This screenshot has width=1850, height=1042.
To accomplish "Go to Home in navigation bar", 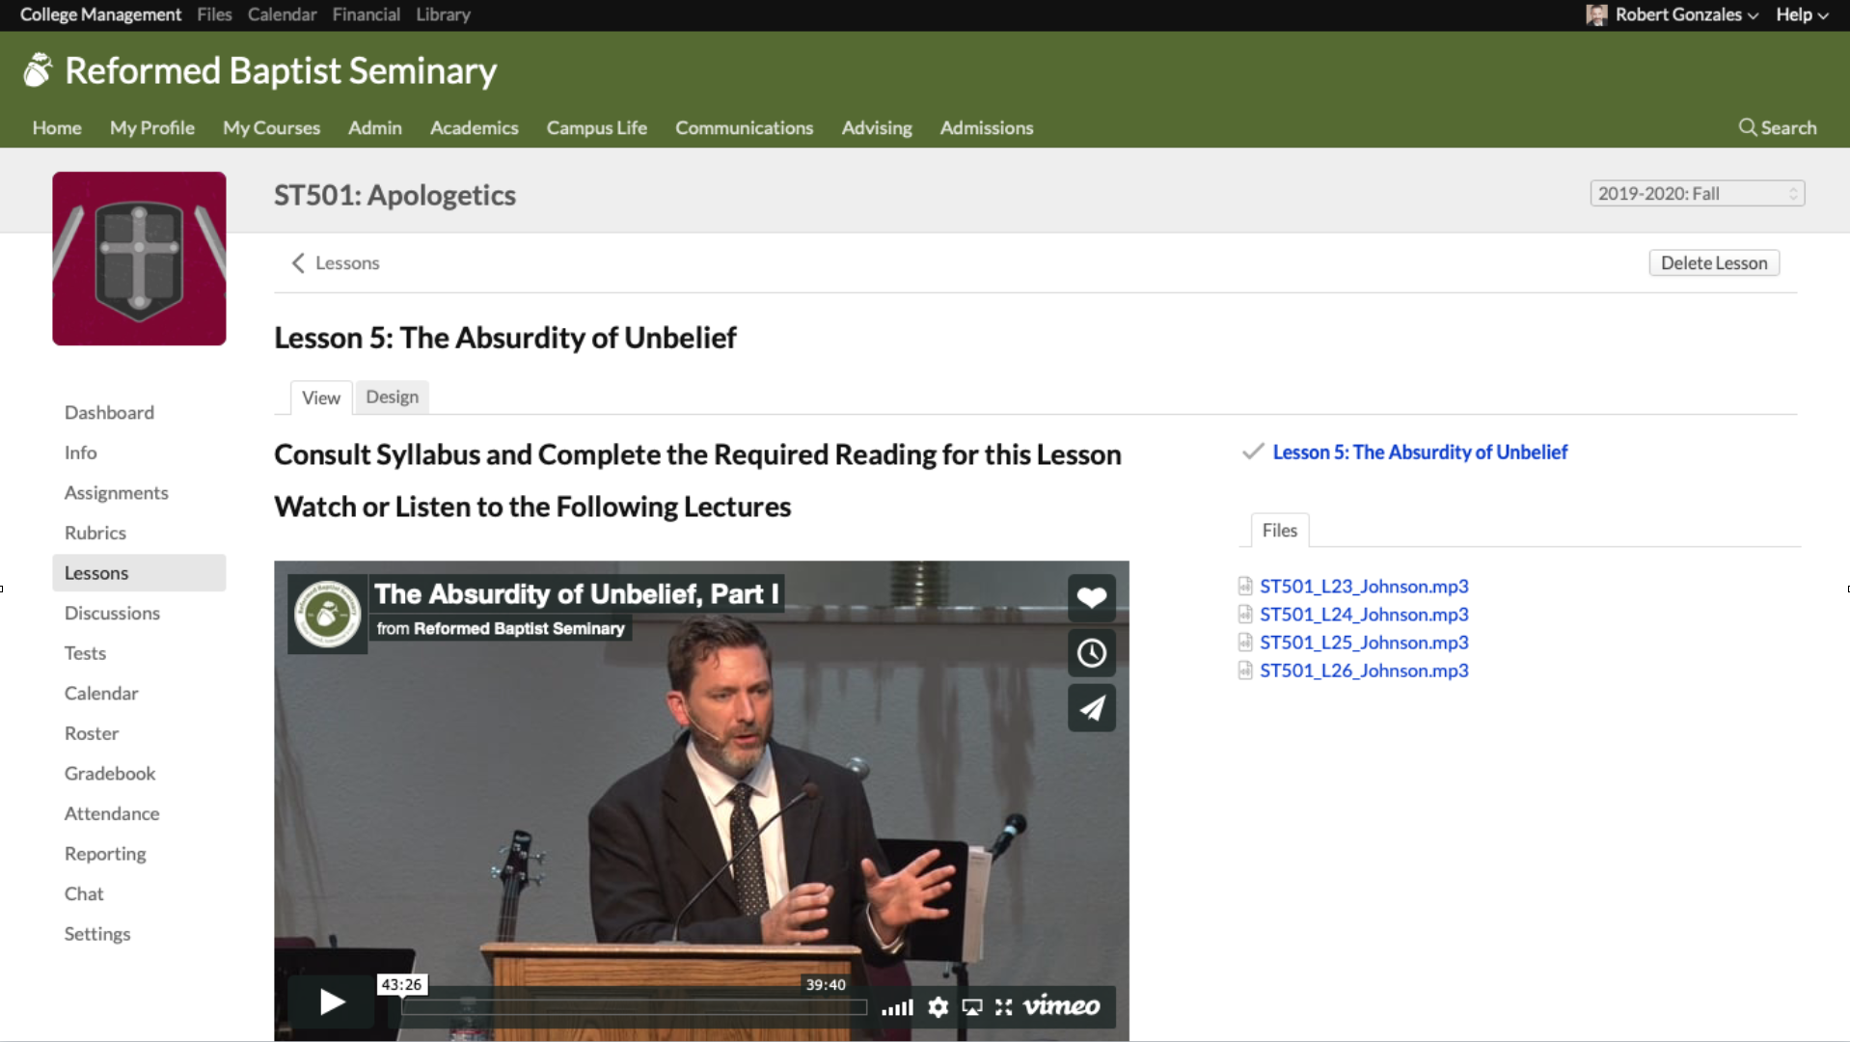I will click(57, 127).
